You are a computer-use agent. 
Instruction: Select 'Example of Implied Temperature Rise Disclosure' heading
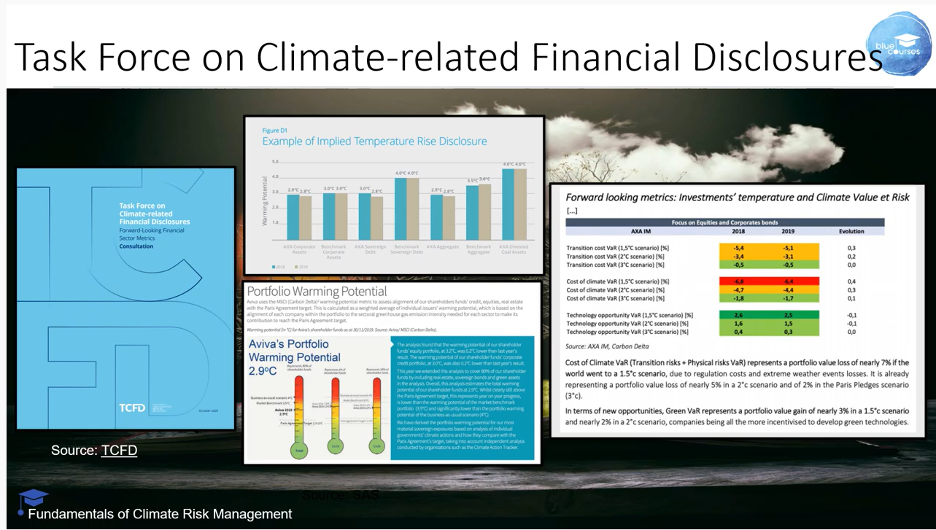click(x=374, y=141)
